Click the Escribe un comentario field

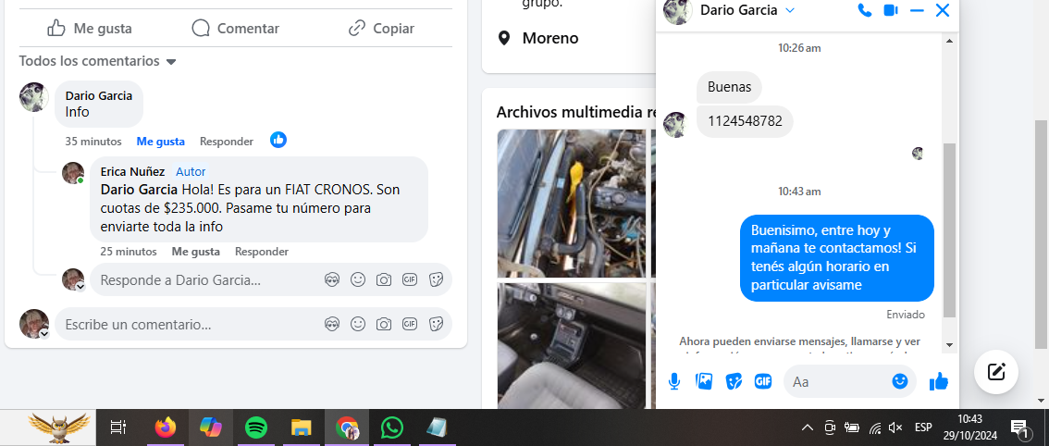pos(185,325)
